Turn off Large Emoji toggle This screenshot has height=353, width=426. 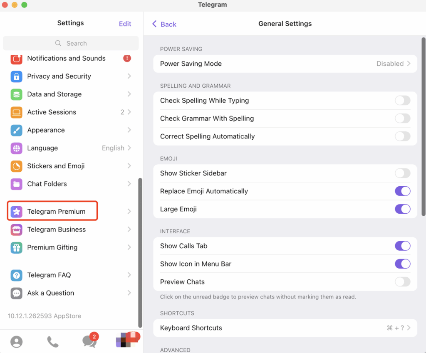coord(402,209)
